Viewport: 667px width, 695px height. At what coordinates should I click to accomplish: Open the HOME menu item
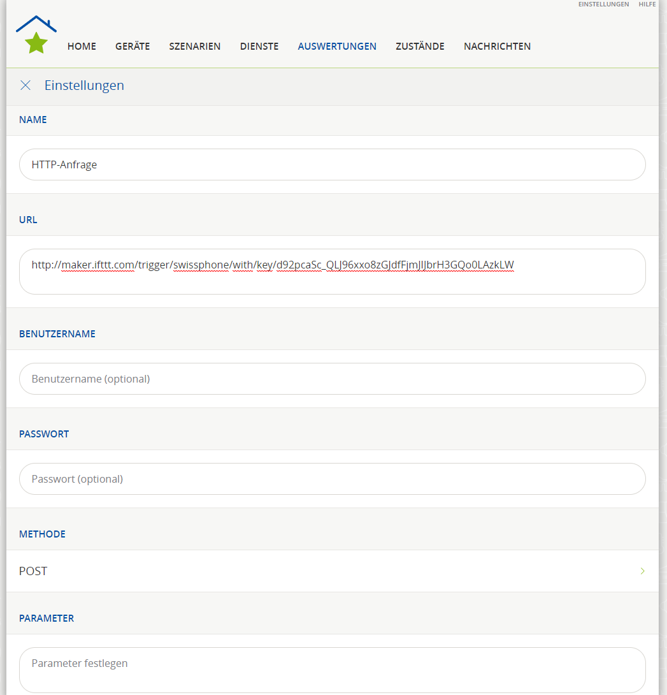[82, 47]
